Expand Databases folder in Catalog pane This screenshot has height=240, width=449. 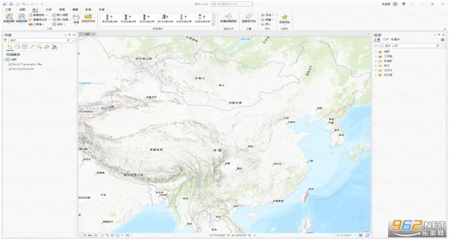(376, 61)
